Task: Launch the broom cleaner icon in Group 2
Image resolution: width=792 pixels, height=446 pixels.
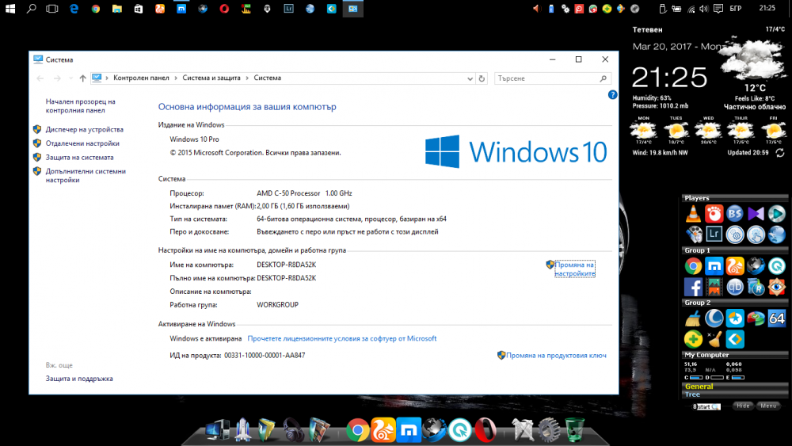Action: [693, 318]
